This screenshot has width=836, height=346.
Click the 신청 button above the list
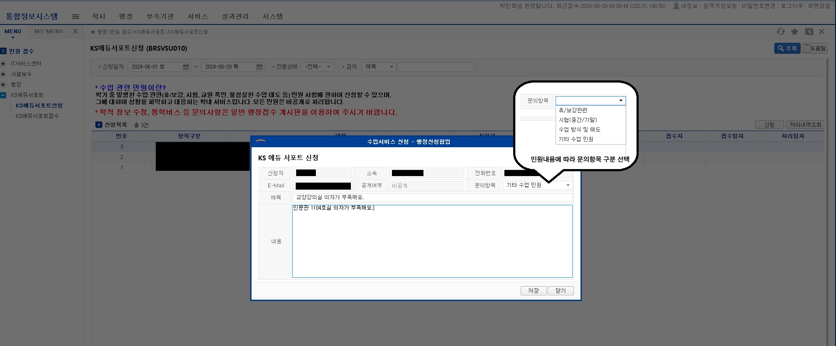pos(770,125)
